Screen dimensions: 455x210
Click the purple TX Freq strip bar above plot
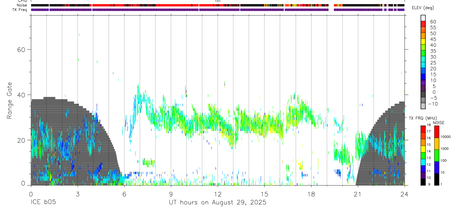point(217,10)
